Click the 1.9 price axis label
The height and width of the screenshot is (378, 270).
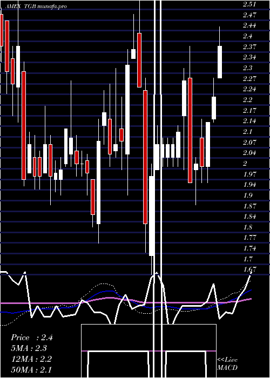tap(247, 195)
